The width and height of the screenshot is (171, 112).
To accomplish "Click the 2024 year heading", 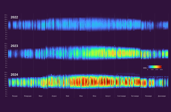I will (14, 74).
